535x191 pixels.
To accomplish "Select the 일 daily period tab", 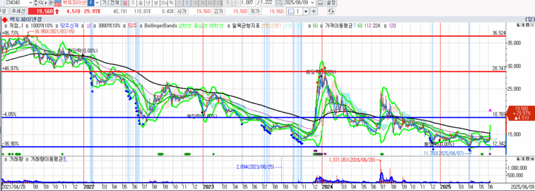I will click(125, 3).
